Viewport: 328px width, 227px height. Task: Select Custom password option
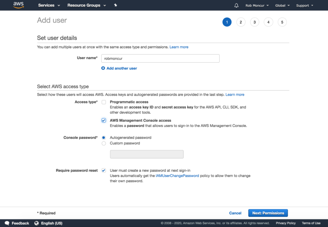(x=104, y=143)
